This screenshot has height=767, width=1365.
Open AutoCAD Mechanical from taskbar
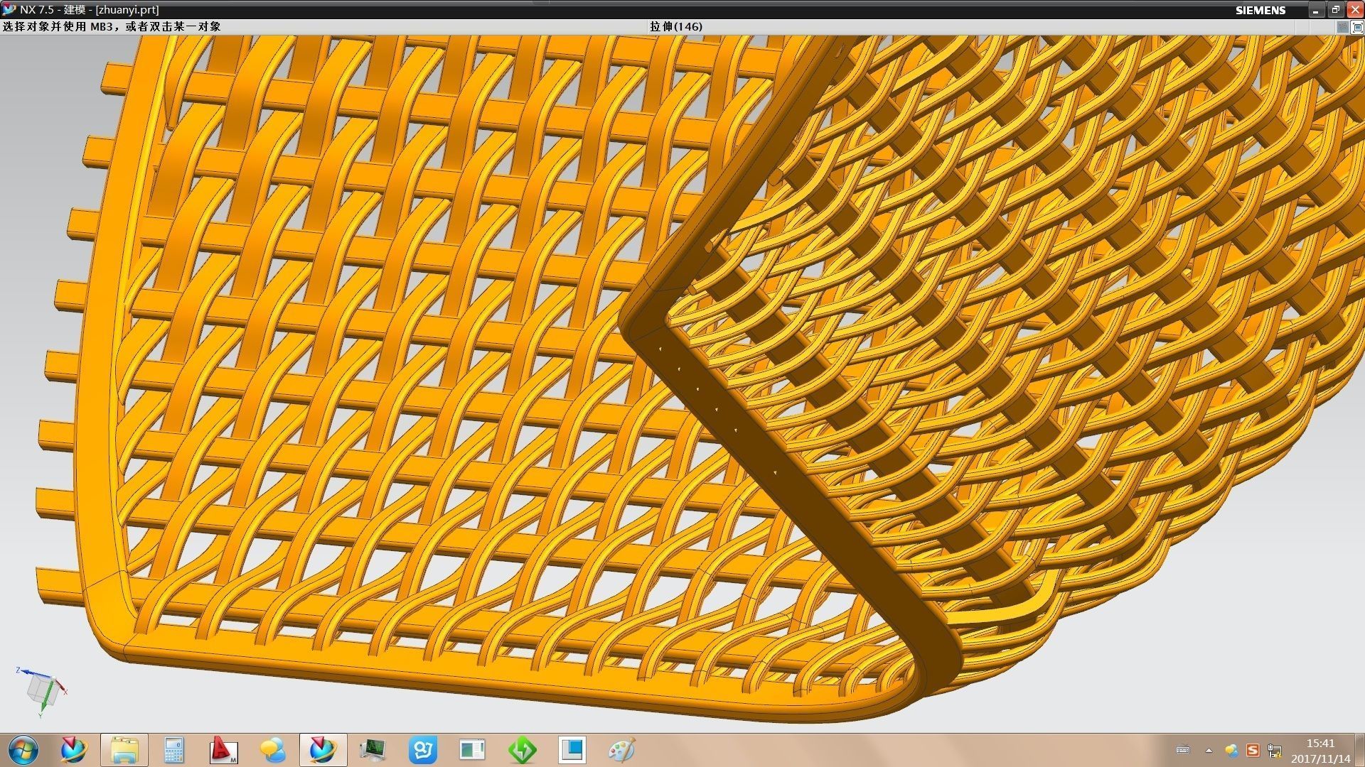tap(224, 750)
